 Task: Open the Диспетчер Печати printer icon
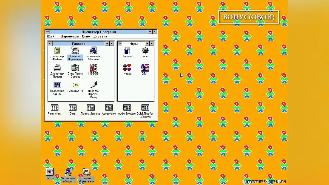click(x=57, y=68)
